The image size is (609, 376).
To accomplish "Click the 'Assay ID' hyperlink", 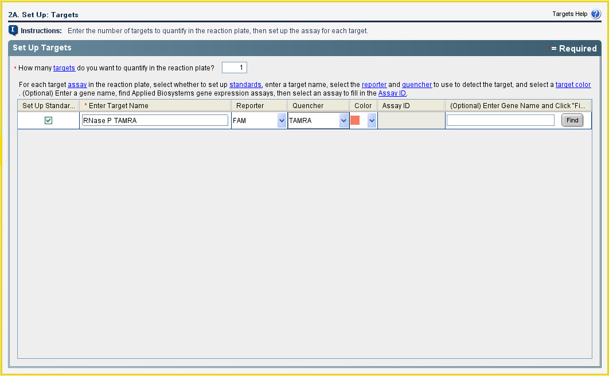I will [392, 93].
